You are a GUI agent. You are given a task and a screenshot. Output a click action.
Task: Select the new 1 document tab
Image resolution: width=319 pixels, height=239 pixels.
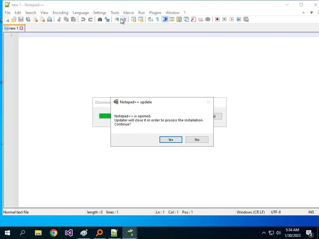pyautogui.click(x=14, y=28)
